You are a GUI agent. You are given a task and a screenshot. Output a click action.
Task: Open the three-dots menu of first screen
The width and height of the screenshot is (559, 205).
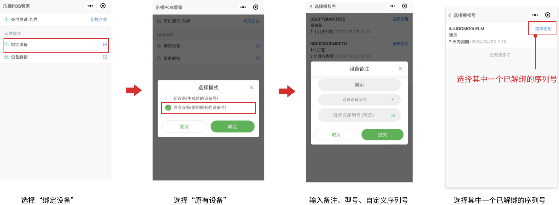tap(90, 6)
